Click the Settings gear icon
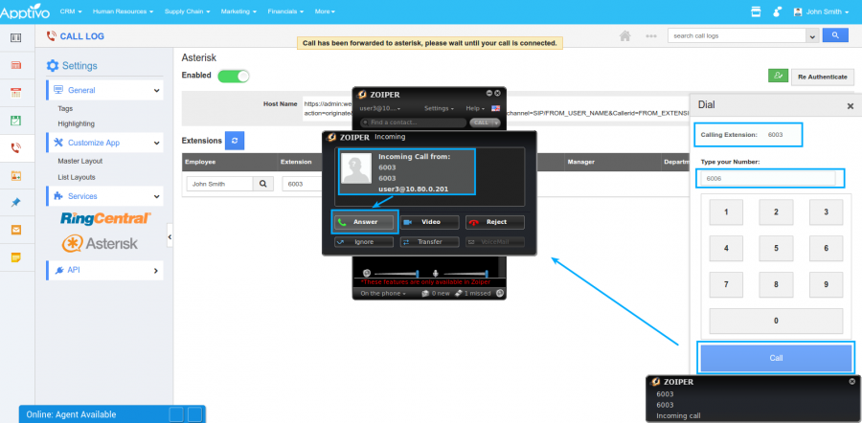This screenshot has width=862, height=423. tap(53, 66)
